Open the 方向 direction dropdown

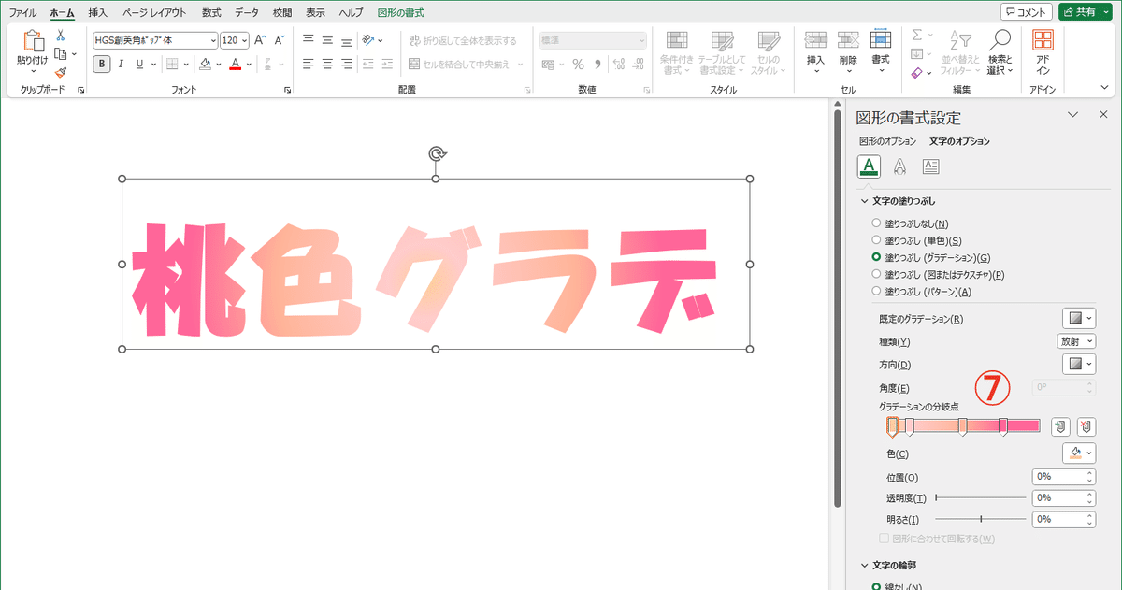(x=1079, y=365)
